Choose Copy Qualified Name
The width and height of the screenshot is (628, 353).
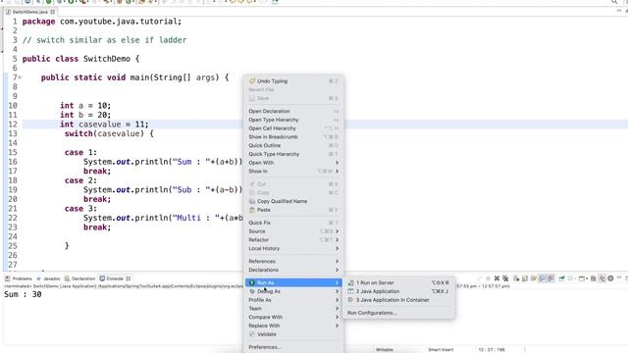[x=293, y=201]
